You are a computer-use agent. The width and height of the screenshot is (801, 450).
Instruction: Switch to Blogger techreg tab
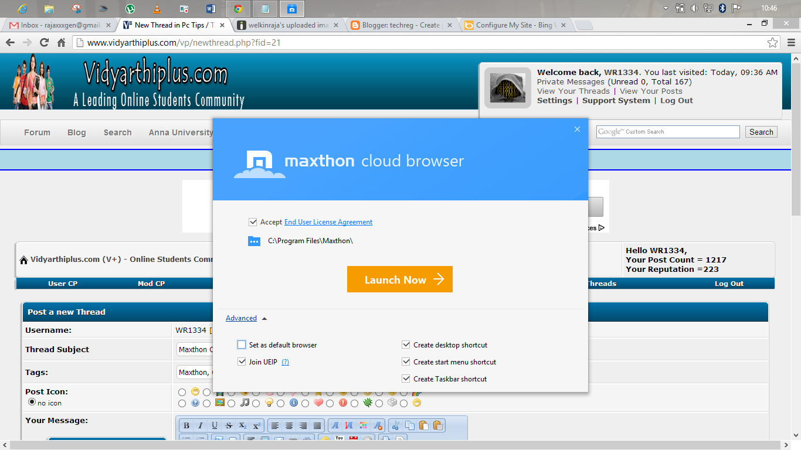point(402,25)
